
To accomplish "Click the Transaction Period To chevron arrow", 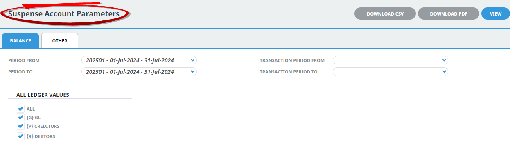I will pyautogui.click(x=444, y=72).
